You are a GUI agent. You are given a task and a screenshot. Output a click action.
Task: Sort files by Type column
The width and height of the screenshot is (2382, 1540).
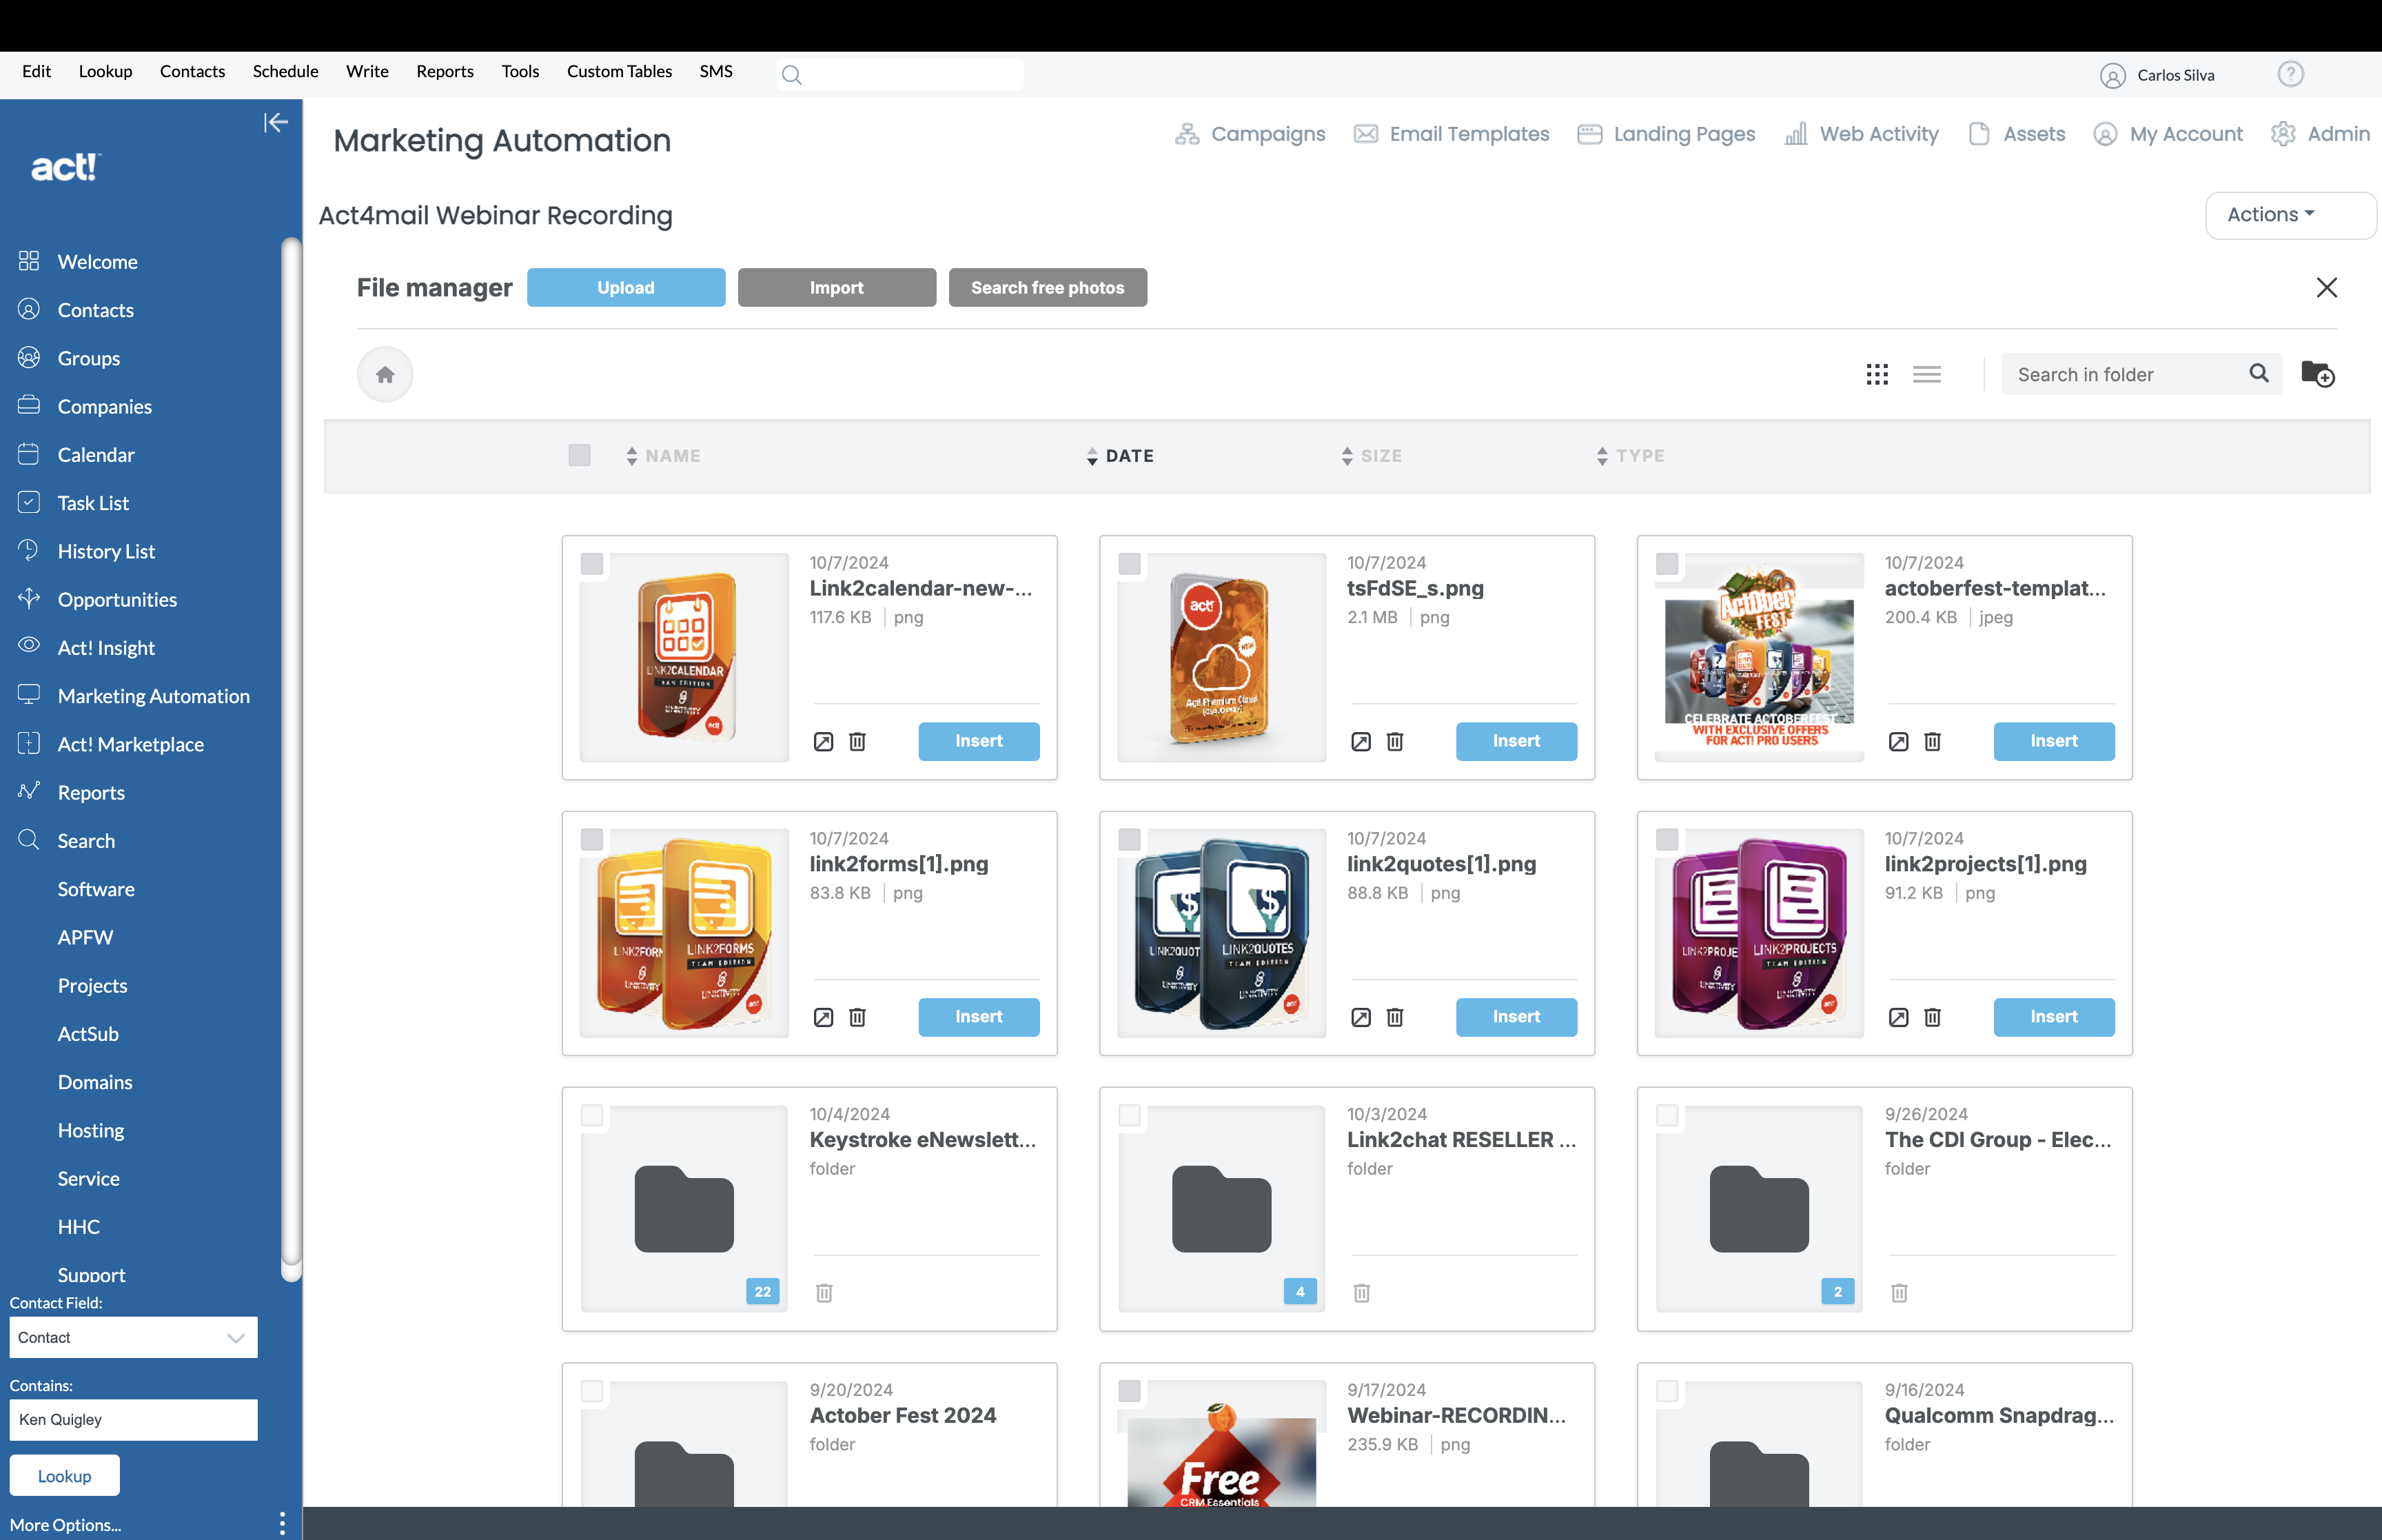(1630, 456)
